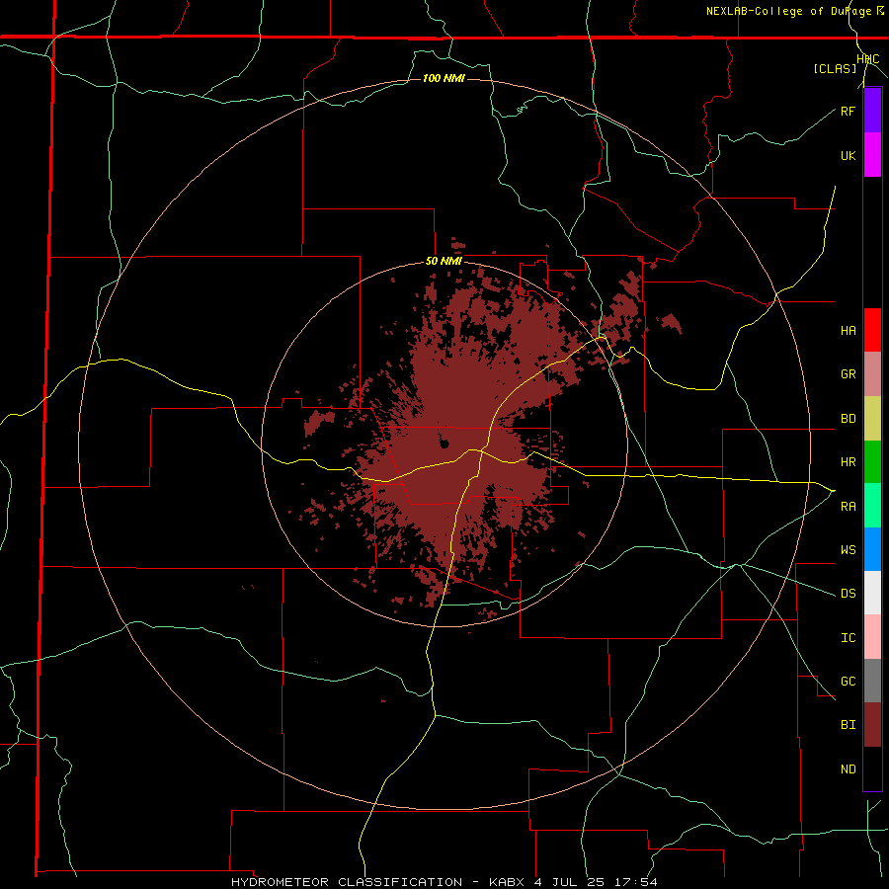Select the GC gray legend swatch

point(872,681)
